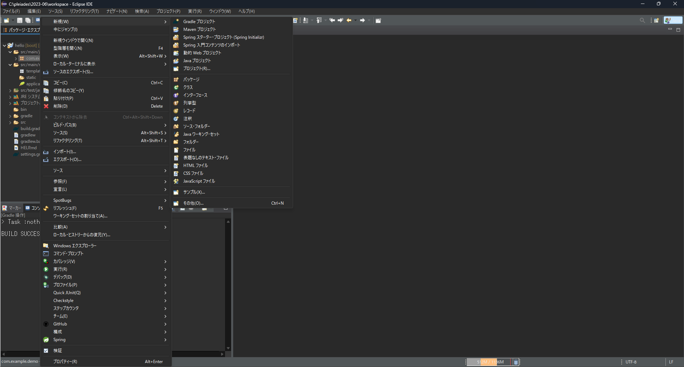Choose コピー(C) from context menu

[106, 83]
